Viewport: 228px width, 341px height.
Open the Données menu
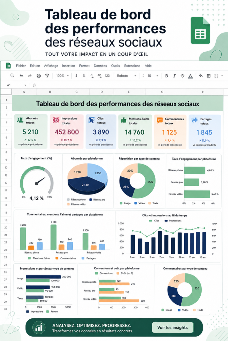pyautogui.click(x=100, y=66)
